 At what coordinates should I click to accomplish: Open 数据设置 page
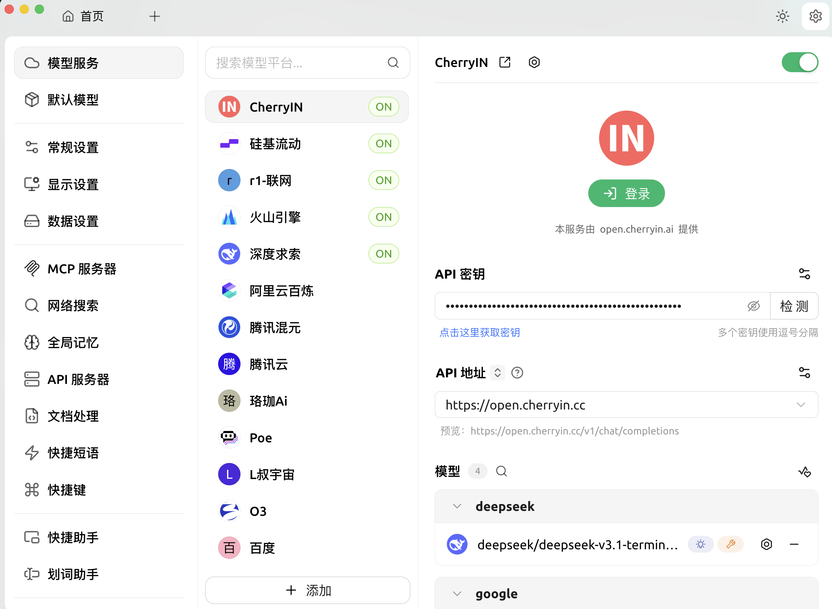(99, 221)
